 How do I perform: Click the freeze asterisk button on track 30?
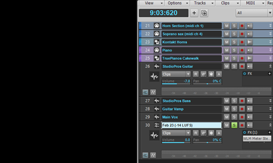211,133
